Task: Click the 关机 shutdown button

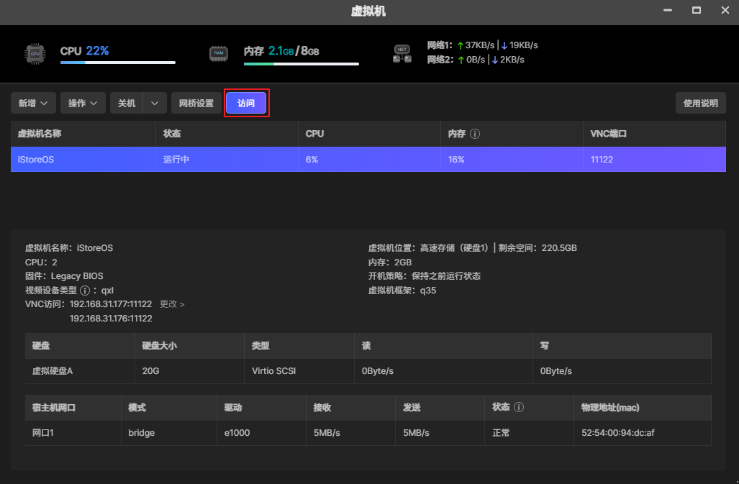Action: tap(127, 104)
